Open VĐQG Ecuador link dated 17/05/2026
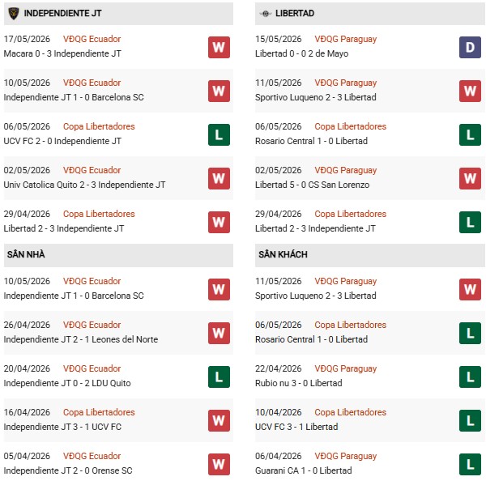 click(92, 39)
